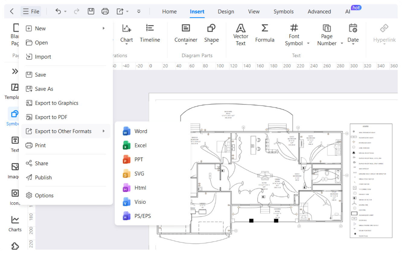
Task: Choose New from the File menu
Action: pyautogui.click(x=66, y=28)
